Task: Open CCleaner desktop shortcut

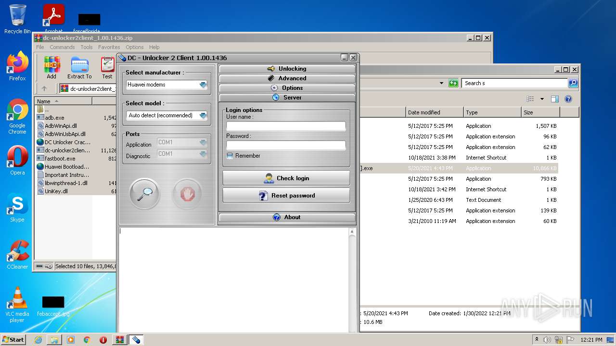Action: pos(17,255)
